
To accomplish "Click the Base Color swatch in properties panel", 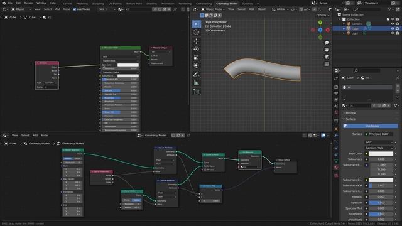I will pyautogui.click(x=381, y=153).
